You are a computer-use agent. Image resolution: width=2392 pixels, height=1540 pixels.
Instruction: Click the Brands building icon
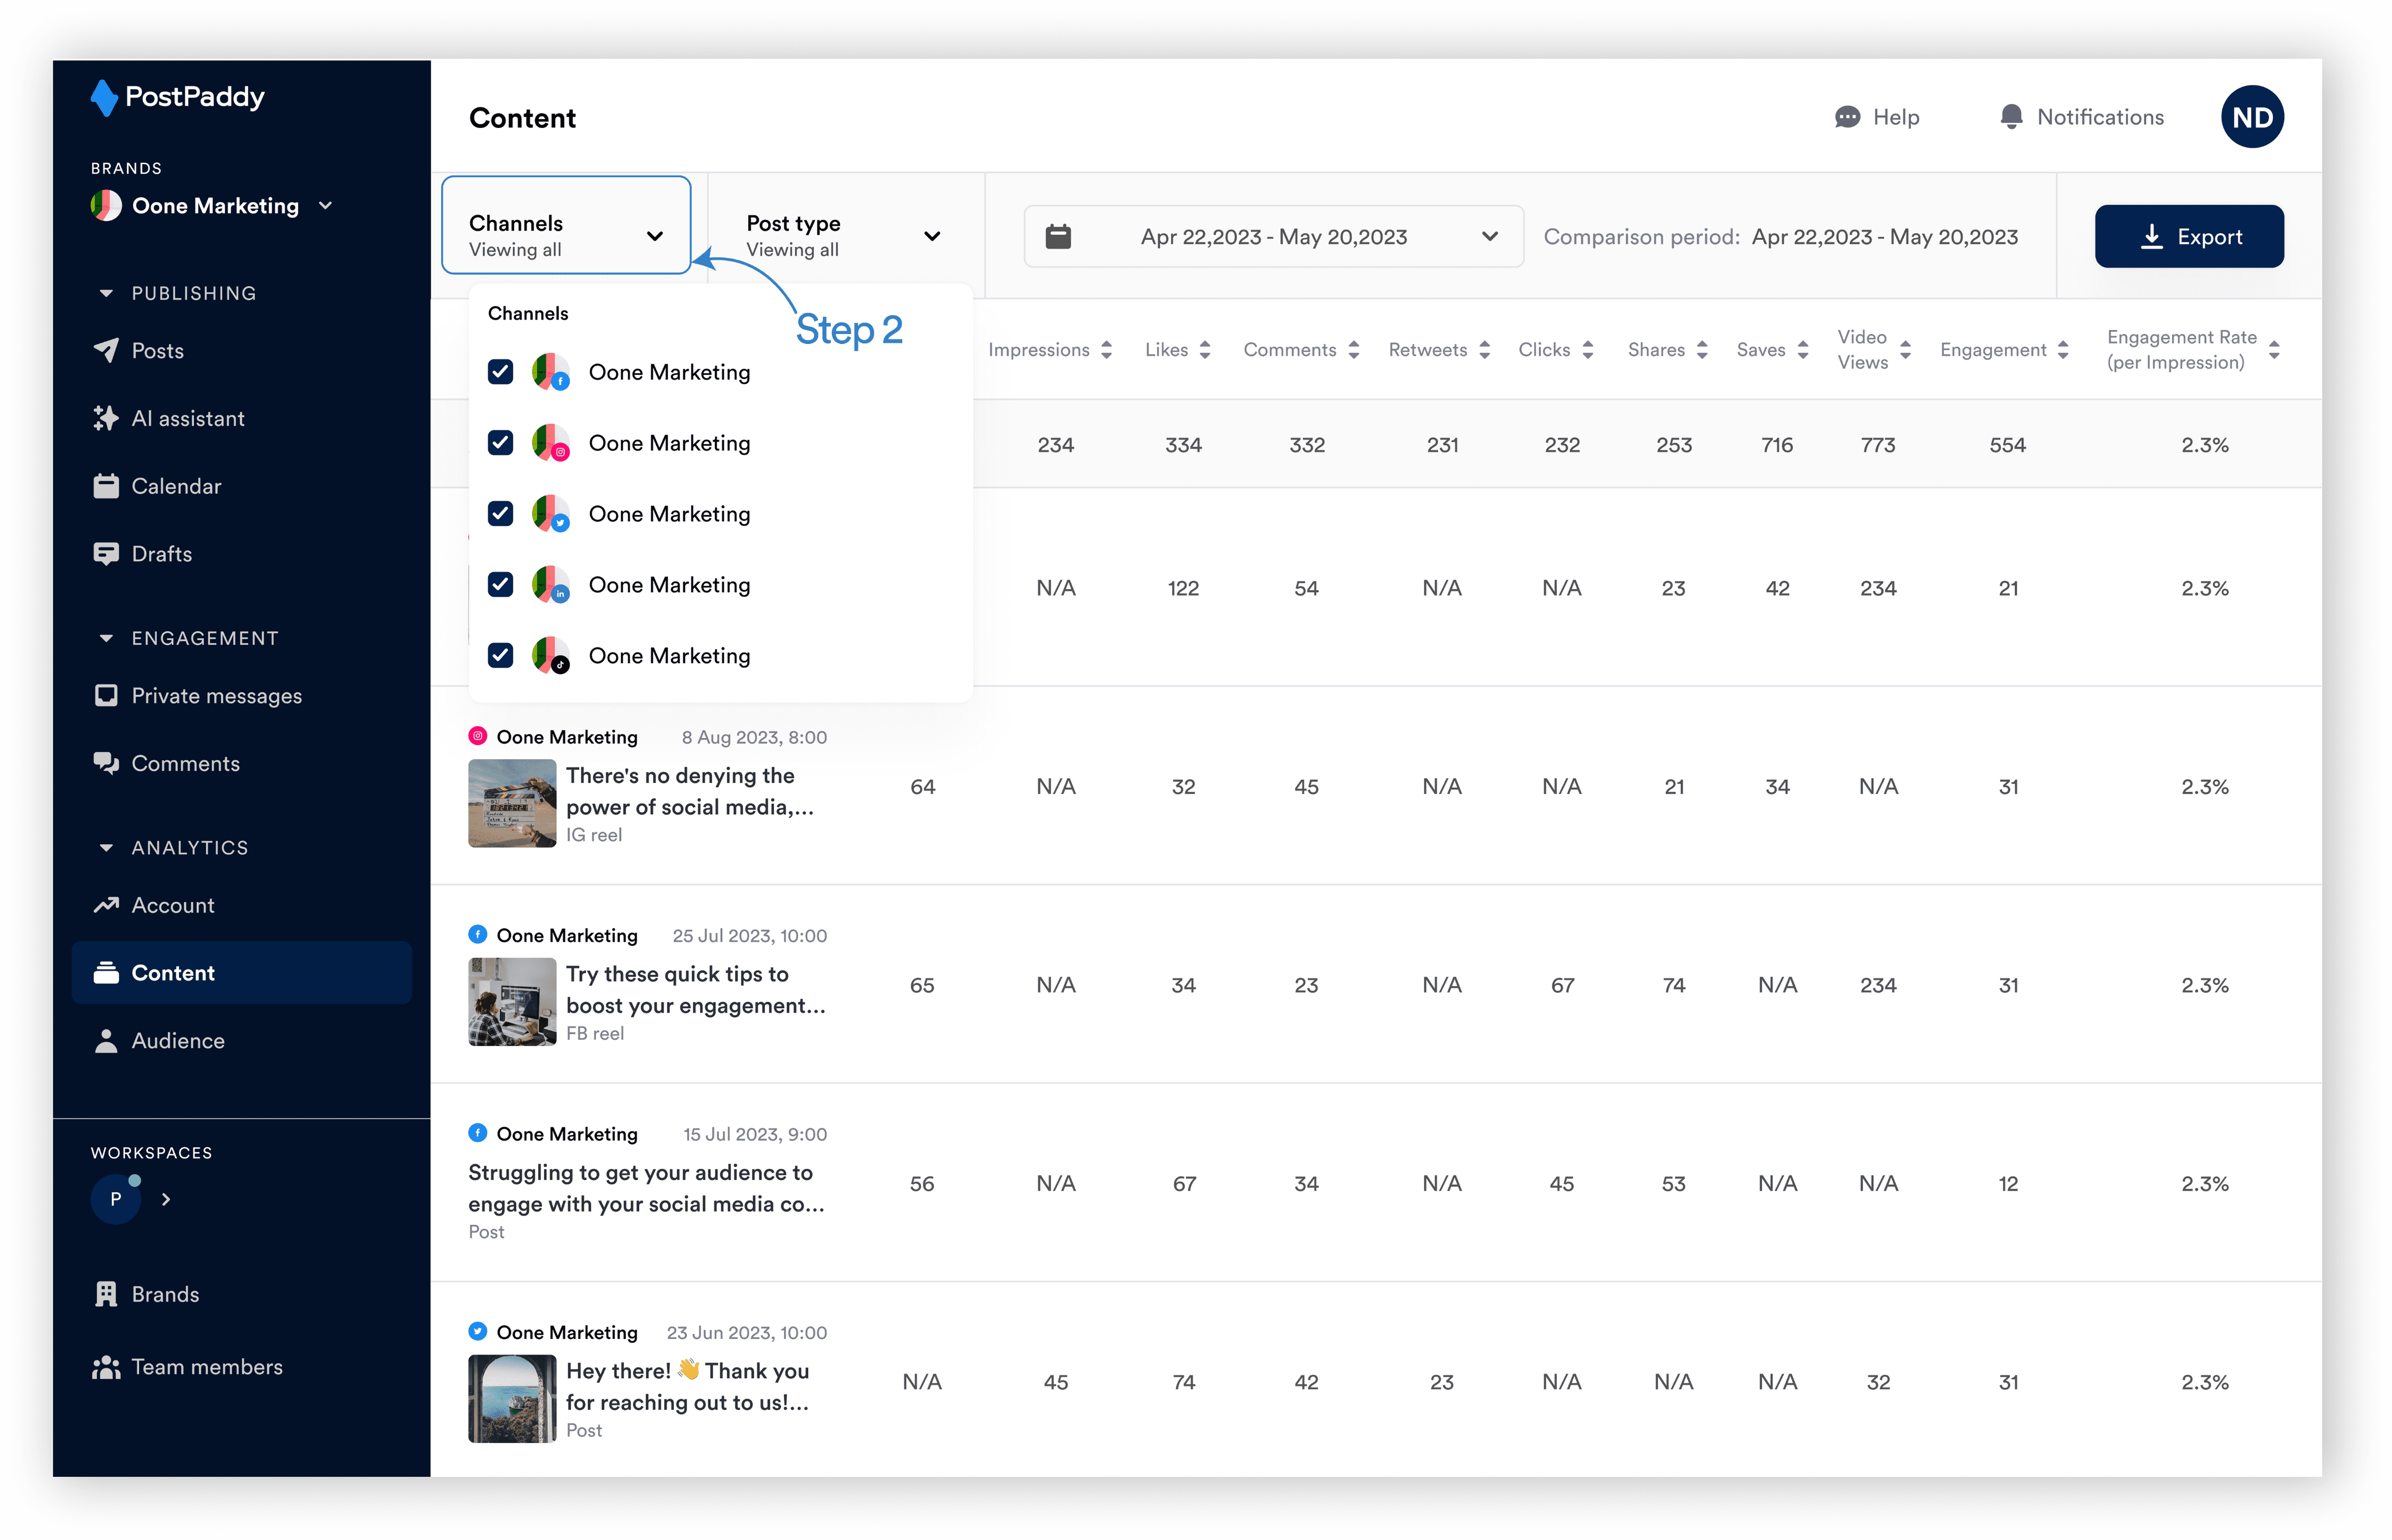click(x=106, y=1294)
